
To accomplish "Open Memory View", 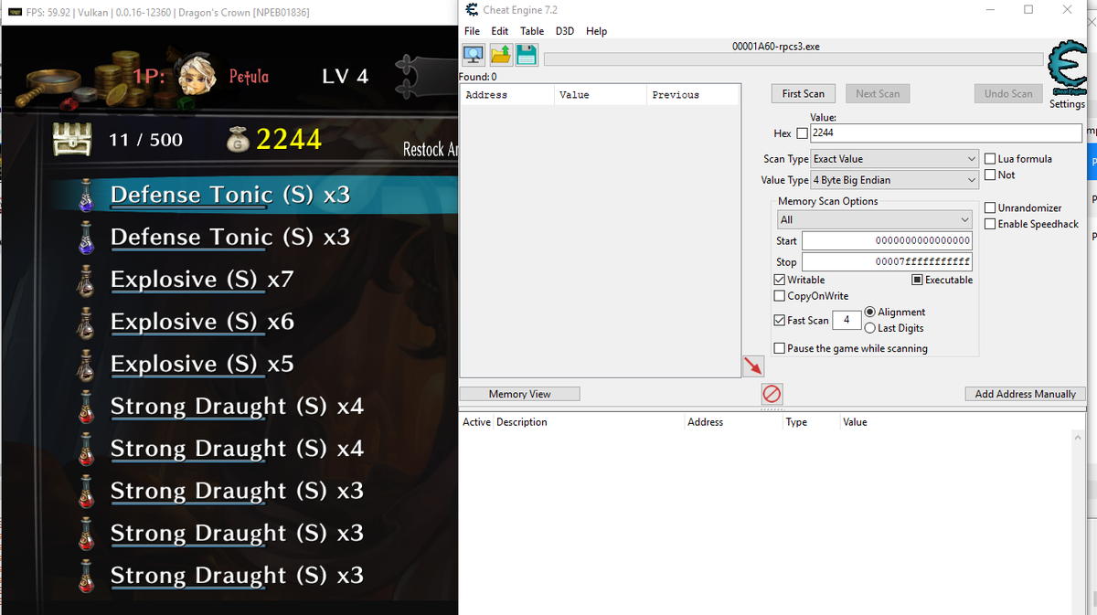I will tap(519, 394).
